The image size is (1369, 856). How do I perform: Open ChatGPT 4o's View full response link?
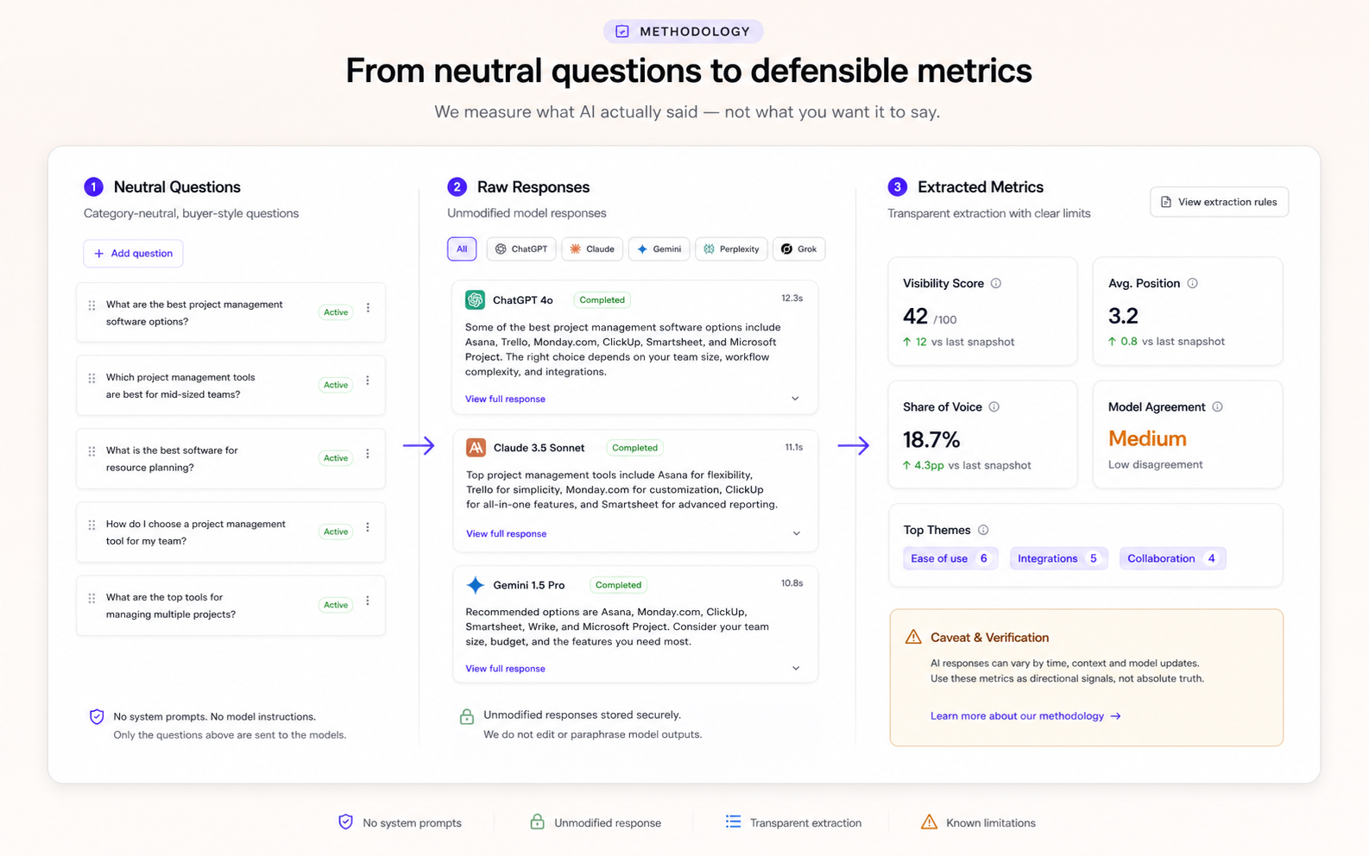(505, 399)
